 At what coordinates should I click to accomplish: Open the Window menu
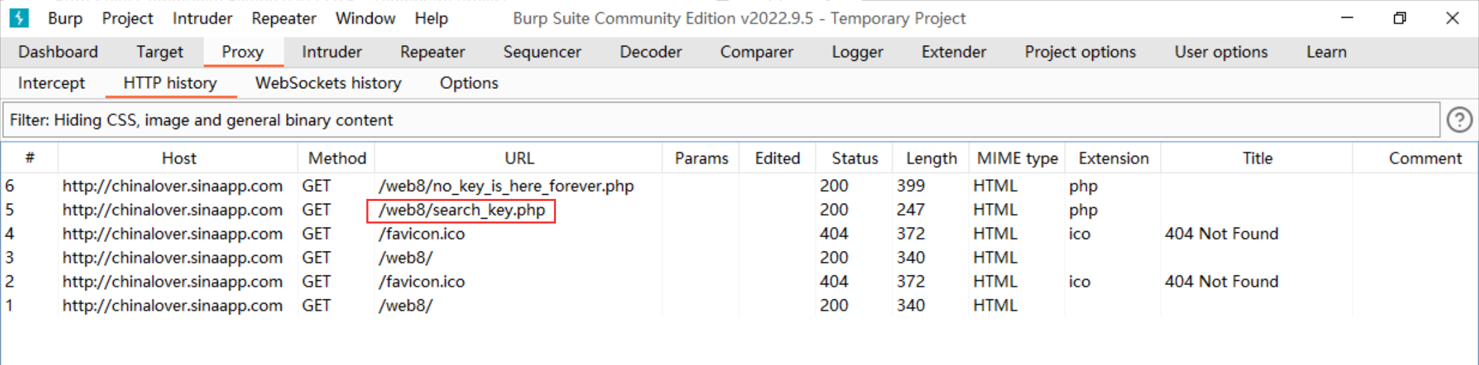tap(365, 18)
